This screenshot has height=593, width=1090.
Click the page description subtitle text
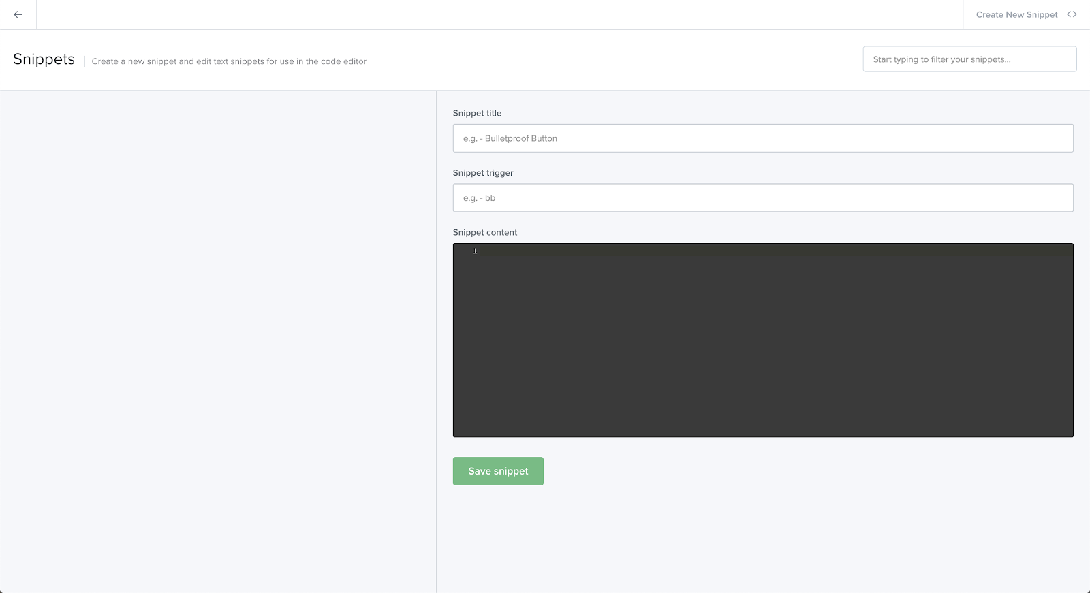click(229, 61)
